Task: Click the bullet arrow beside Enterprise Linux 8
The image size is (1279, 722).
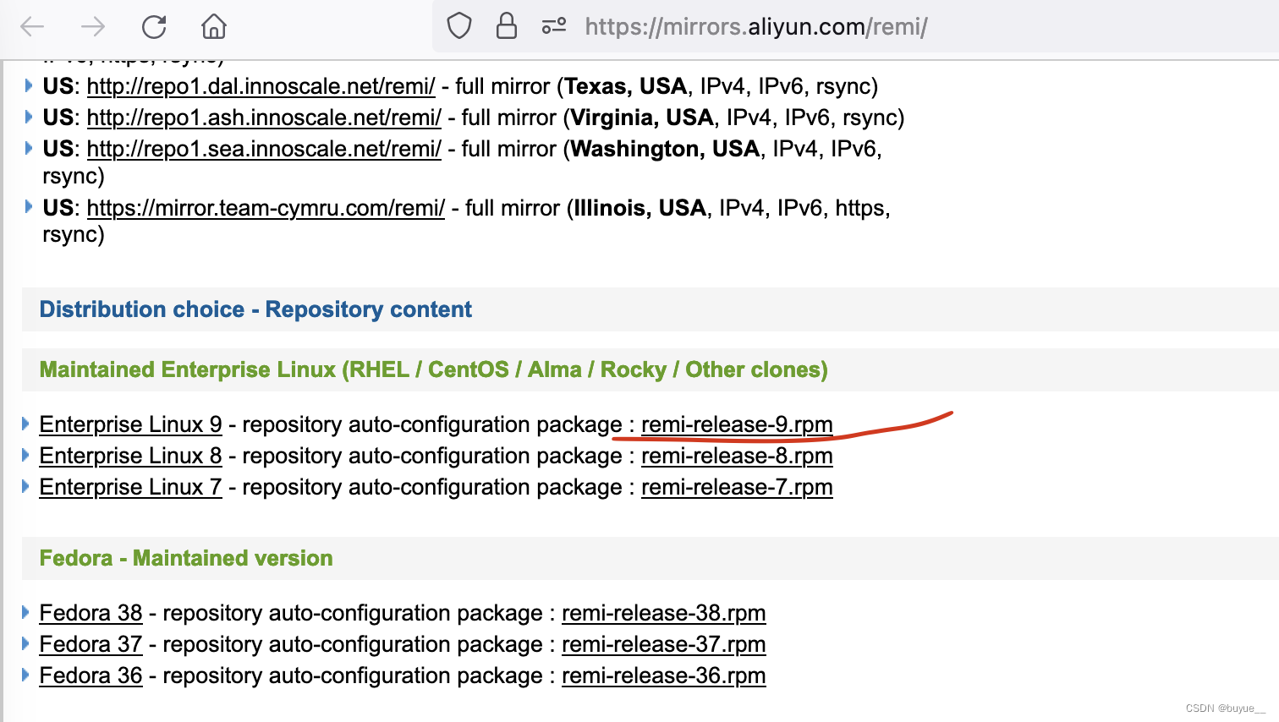Action: tap(25, 455)
